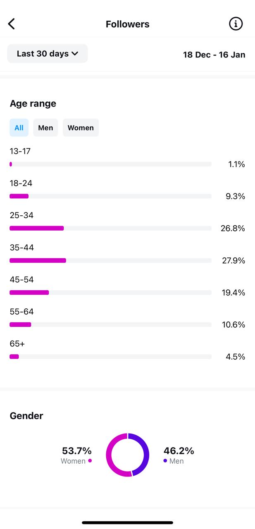Image resolution: width=255 pixels, height=529 pixels.
Task: Tap the 27.9% percentage value
Action: [x=234, y=260]
